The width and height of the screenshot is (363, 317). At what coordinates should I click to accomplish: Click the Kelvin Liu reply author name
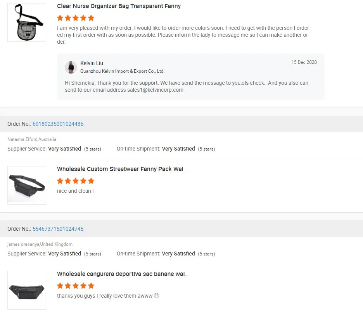coord(92,63)
